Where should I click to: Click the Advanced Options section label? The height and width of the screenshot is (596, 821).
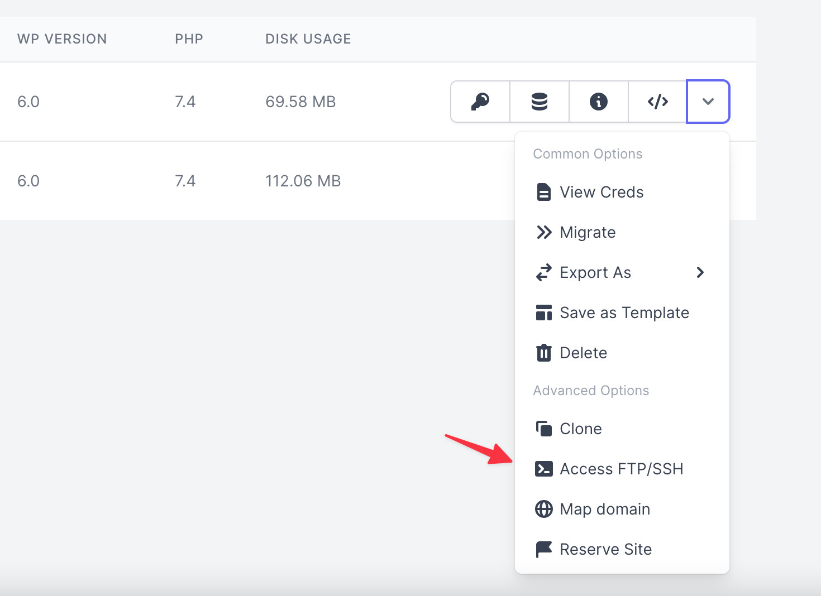click(591, 391)
